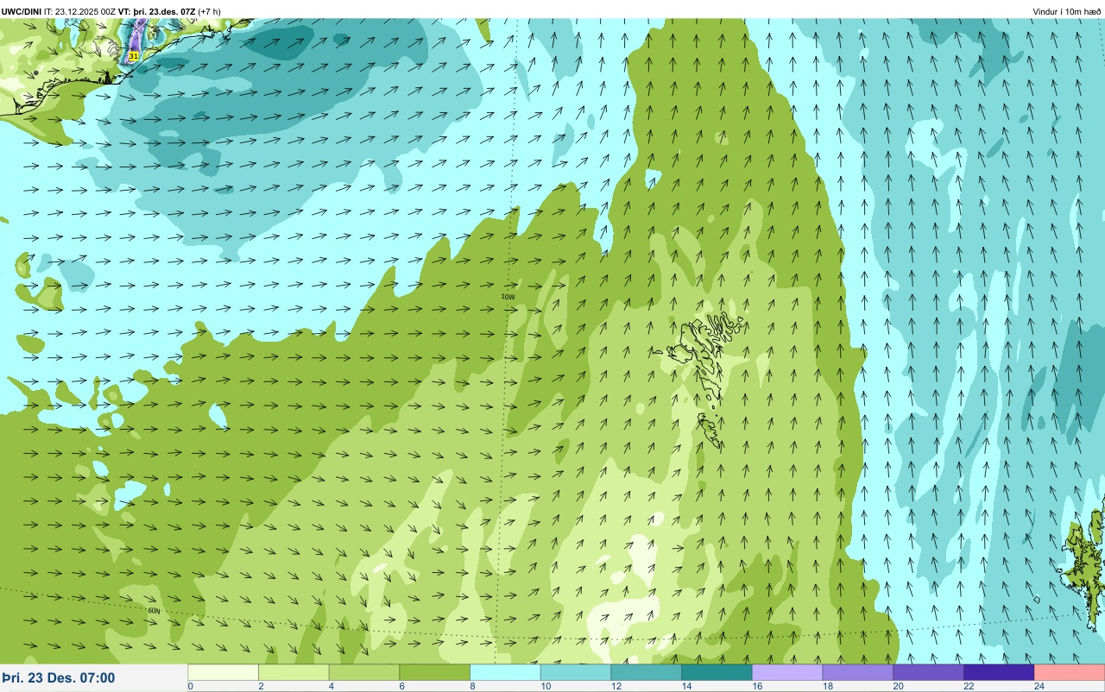The image size is (1105, 692).
Task: Click the legend scale number '20'
Action: point(897,686)
